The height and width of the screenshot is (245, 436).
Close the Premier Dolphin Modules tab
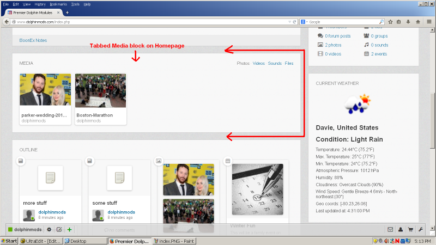[x=58, y=13]
